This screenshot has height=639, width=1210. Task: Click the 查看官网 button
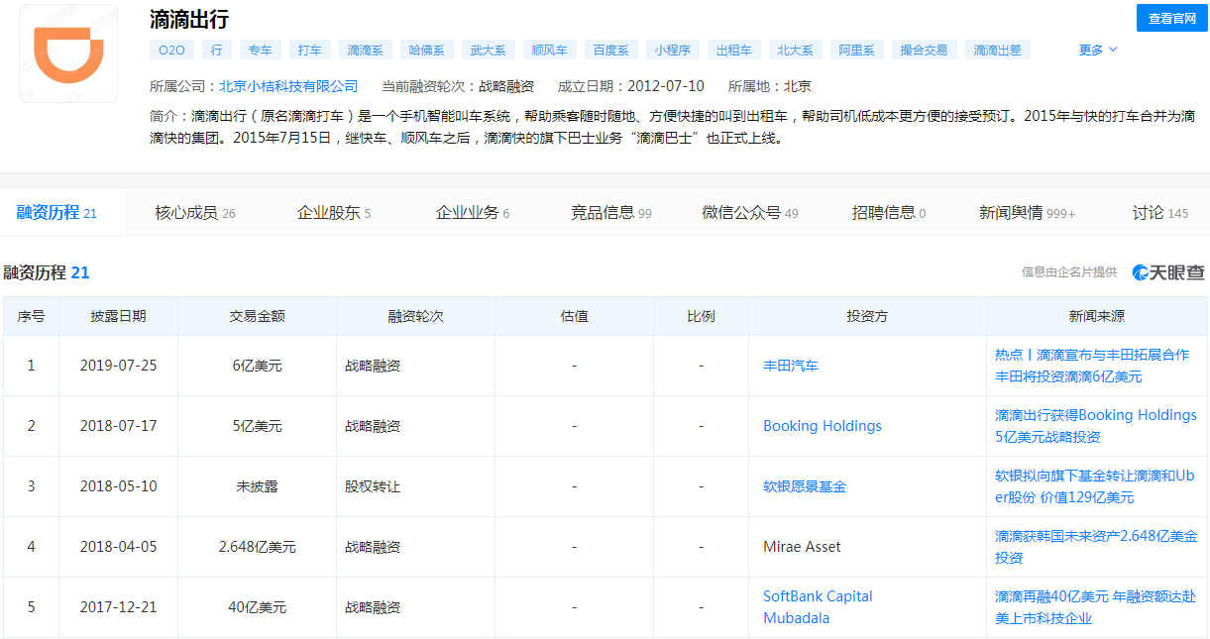point(1172,18)
